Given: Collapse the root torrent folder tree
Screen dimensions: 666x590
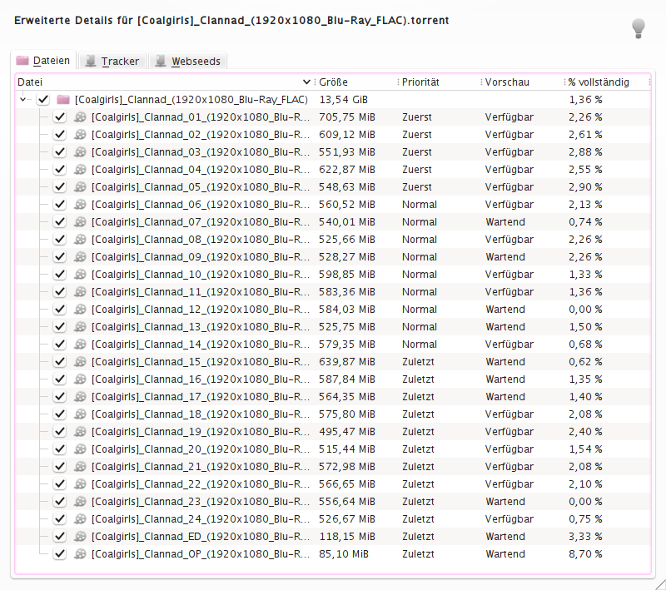Looking at the screenshot, I should click(x=23, y=100).
